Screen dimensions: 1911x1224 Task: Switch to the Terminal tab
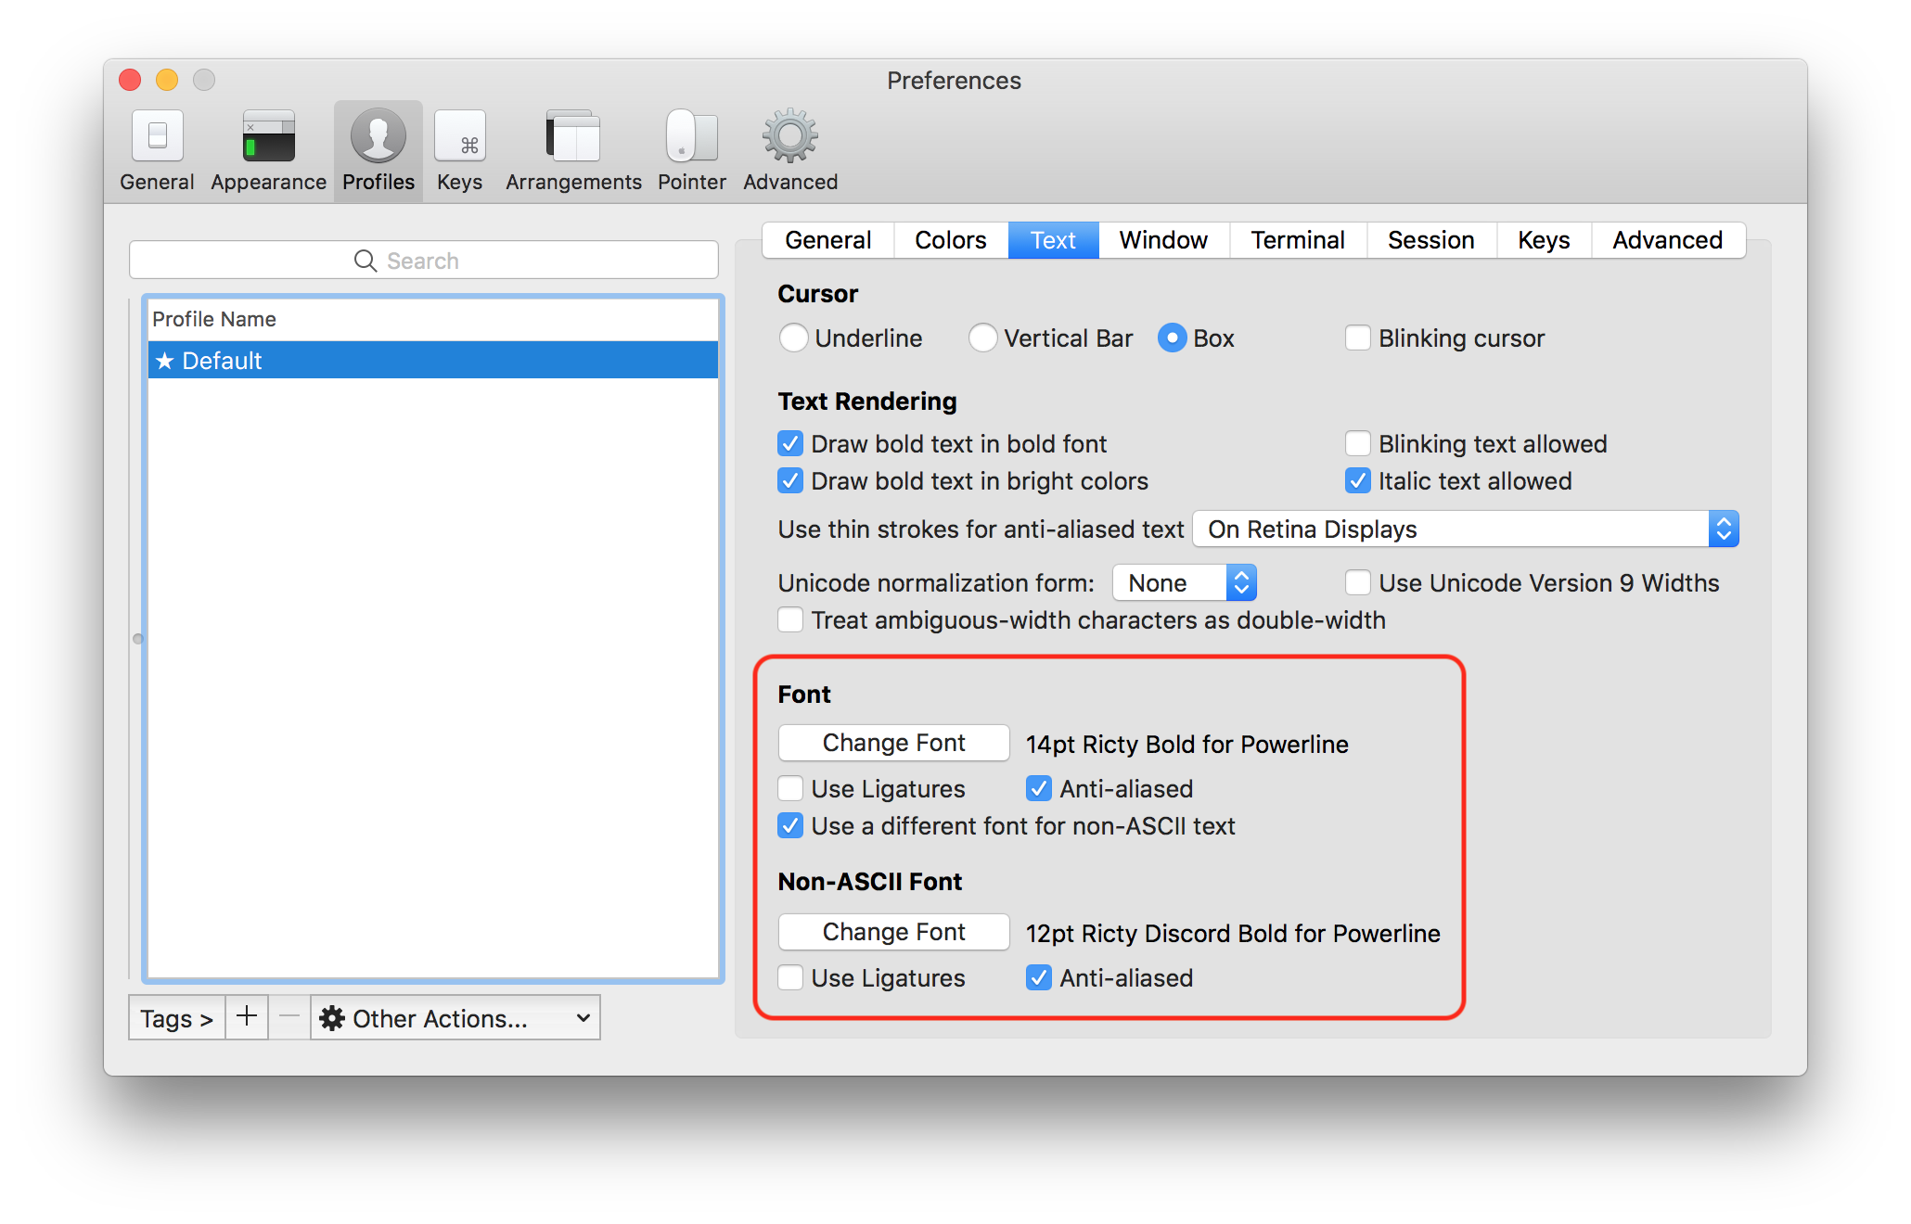1297,240
